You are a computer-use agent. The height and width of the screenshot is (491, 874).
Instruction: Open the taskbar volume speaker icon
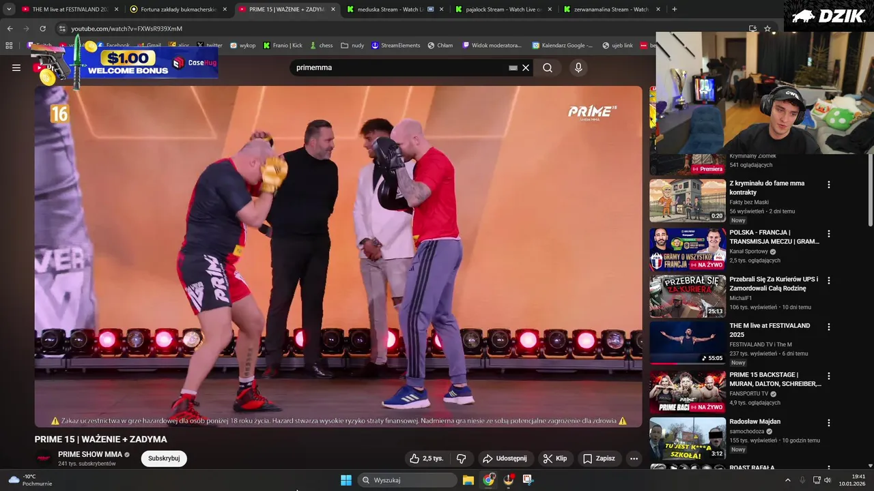tap(828, 480)
